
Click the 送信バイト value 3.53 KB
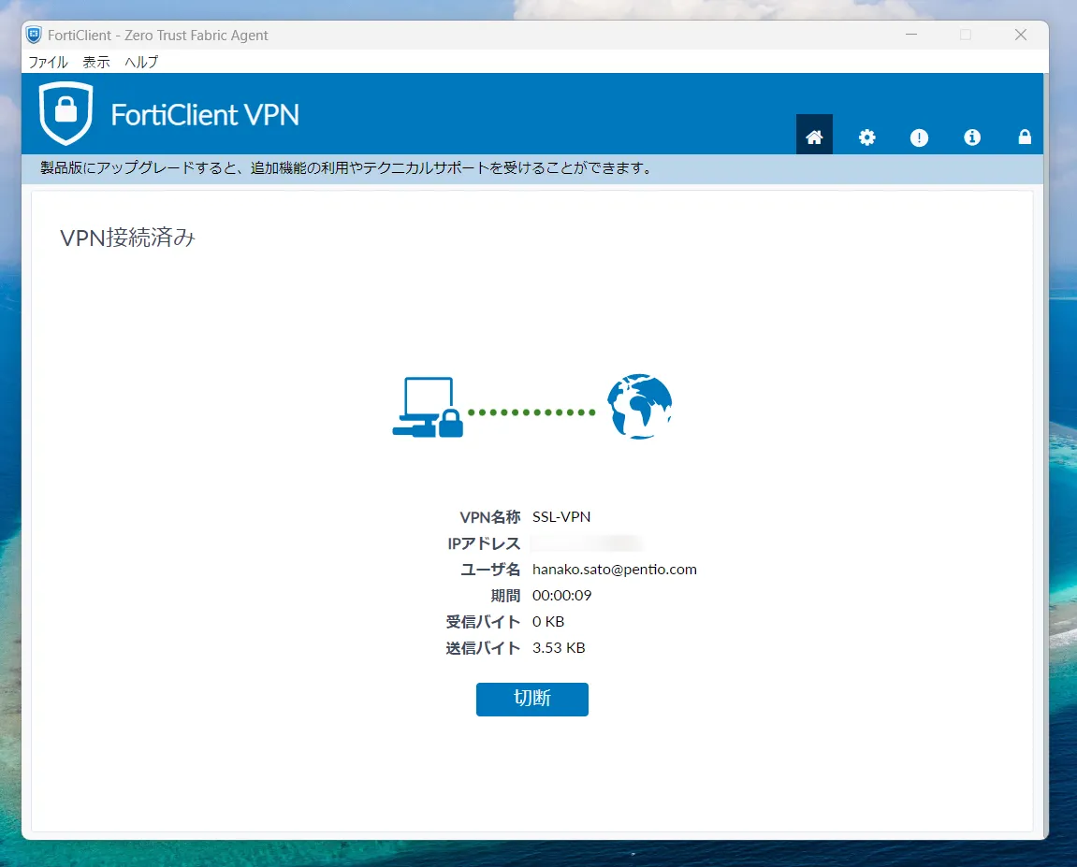click(x=559, y=647)
